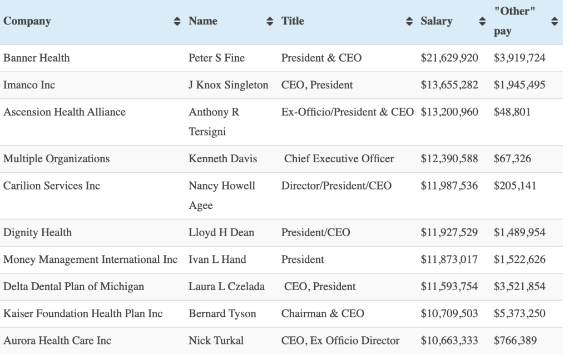Click Delta Dental Plan of Michigan

click(73, 287)
